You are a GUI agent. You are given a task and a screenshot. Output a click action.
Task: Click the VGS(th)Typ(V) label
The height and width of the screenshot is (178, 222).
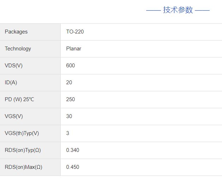[x=22, y=133]
